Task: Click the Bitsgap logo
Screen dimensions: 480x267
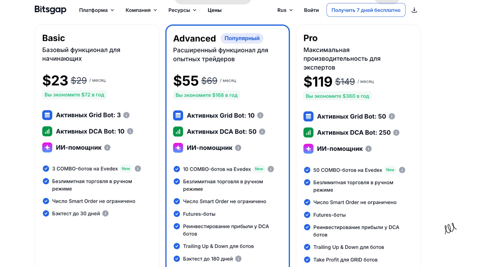Action: pyautogui.click(x=50, y=10)
